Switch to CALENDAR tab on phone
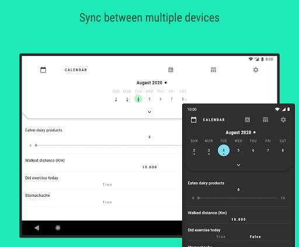299x247 pixels. tap(214, 120)
